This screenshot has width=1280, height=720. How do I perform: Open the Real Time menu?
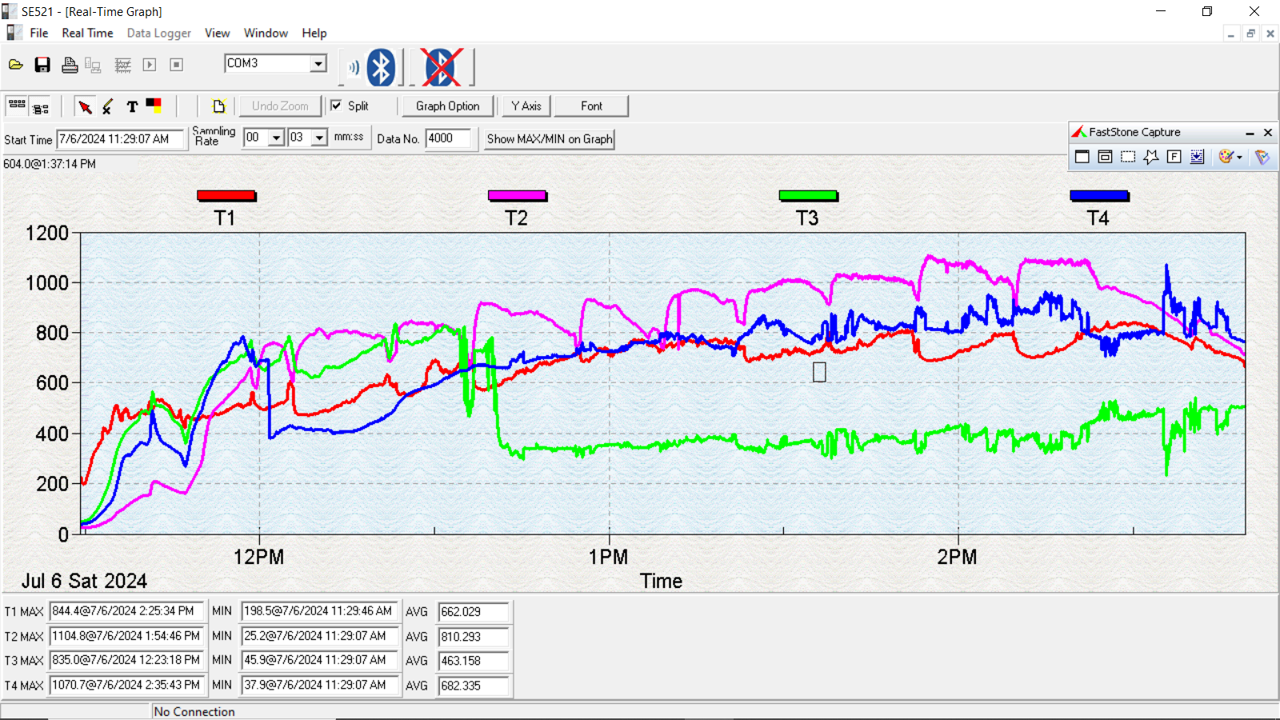(x=87, y=33)
